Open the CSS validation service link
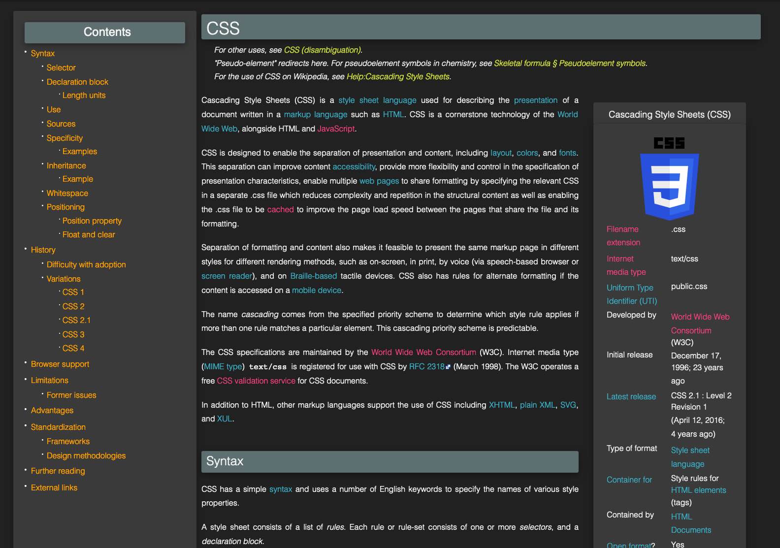780x548 pixels. [x=256, y=381]
